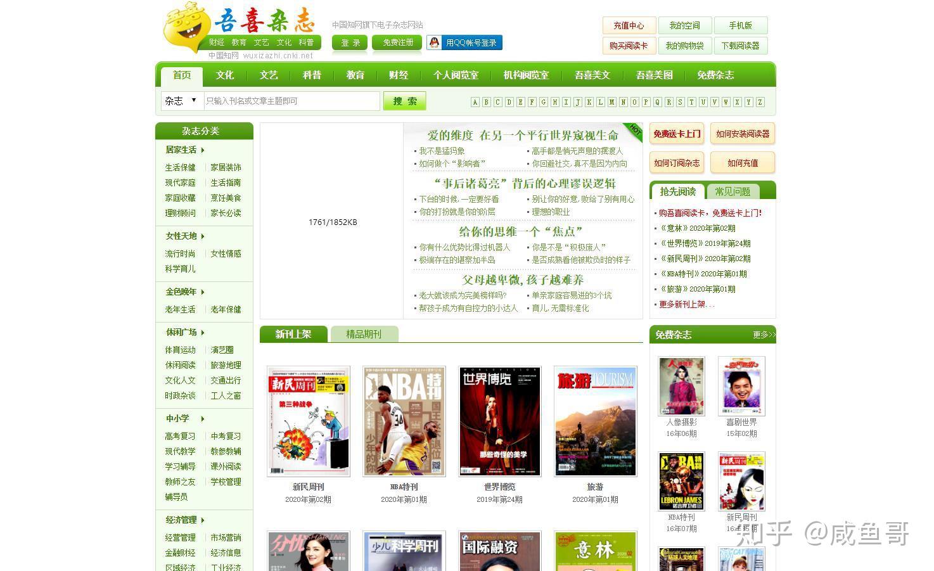This screenshot has width=934, height=571.
Task: Open the 杂志 search type dropdown
Action: 182,101
